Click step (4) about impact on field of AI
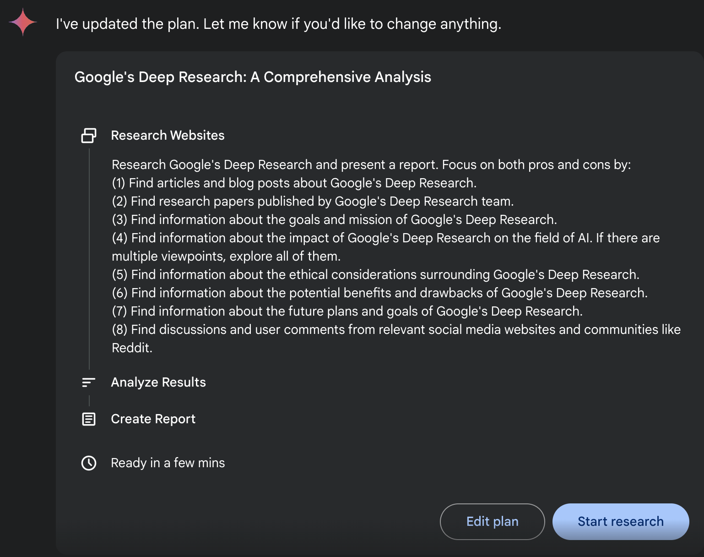 coord(386,247)
